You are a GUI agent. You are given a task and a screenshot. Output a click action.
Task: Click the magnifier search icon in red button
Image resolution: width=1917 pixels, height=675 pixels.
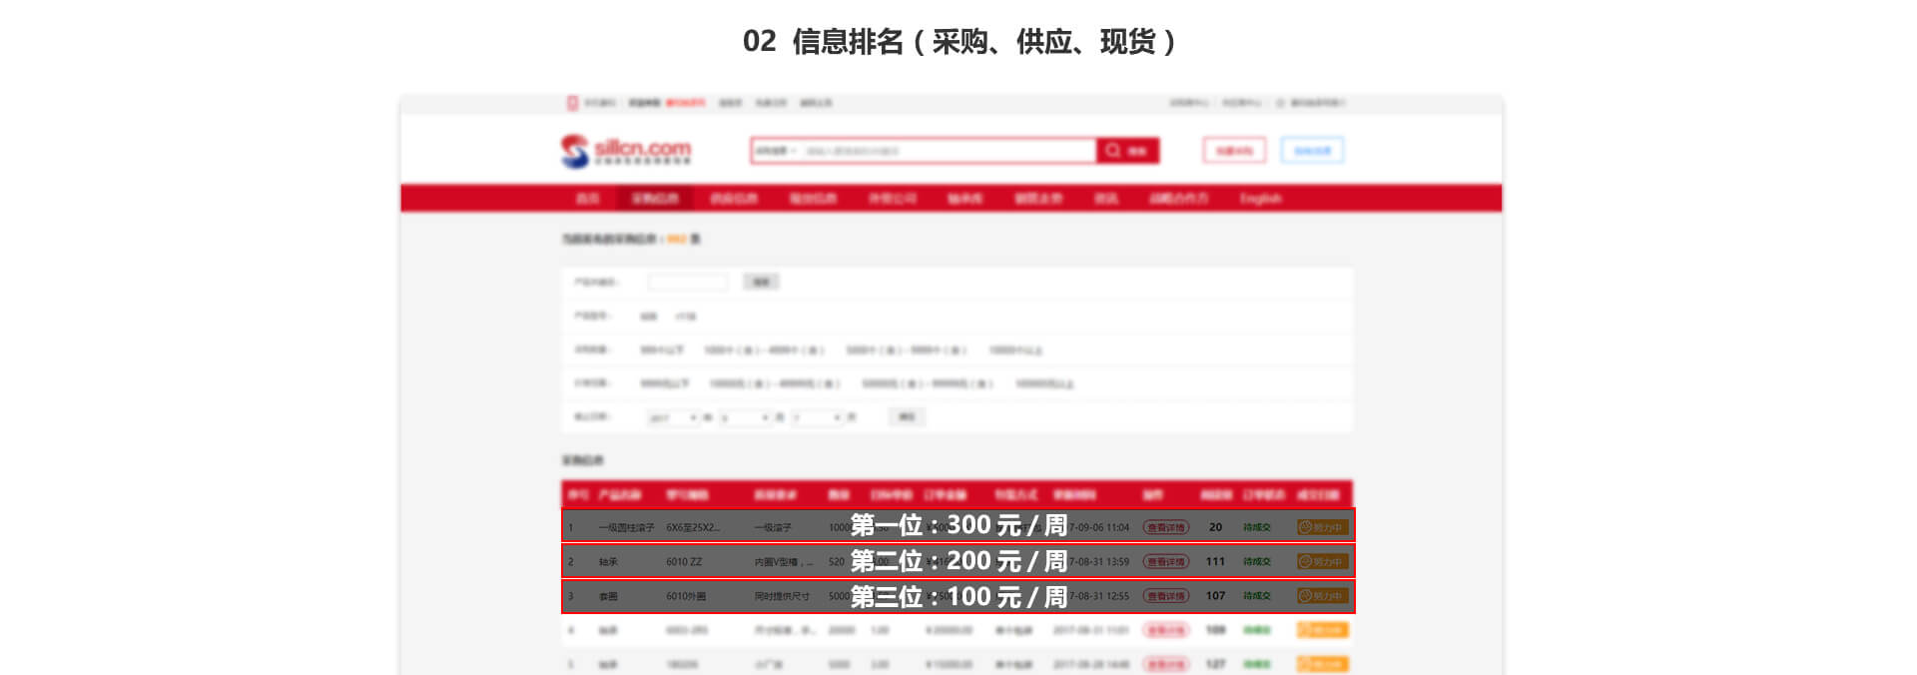(x=1112, y=151)
